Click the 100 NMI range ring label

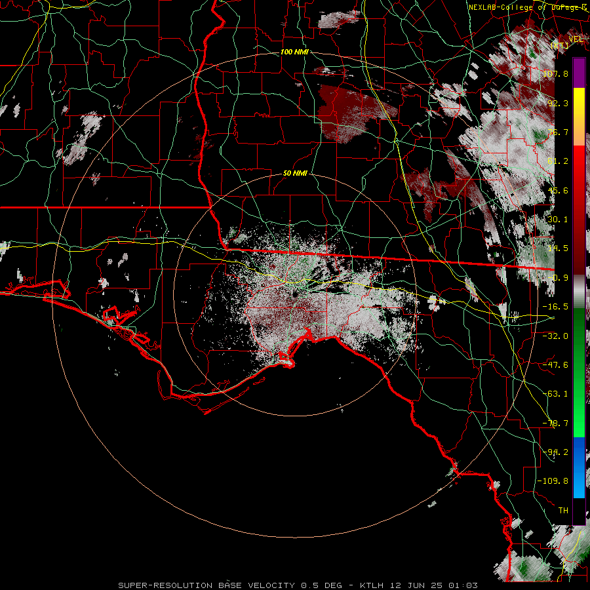tap(294, 52)
